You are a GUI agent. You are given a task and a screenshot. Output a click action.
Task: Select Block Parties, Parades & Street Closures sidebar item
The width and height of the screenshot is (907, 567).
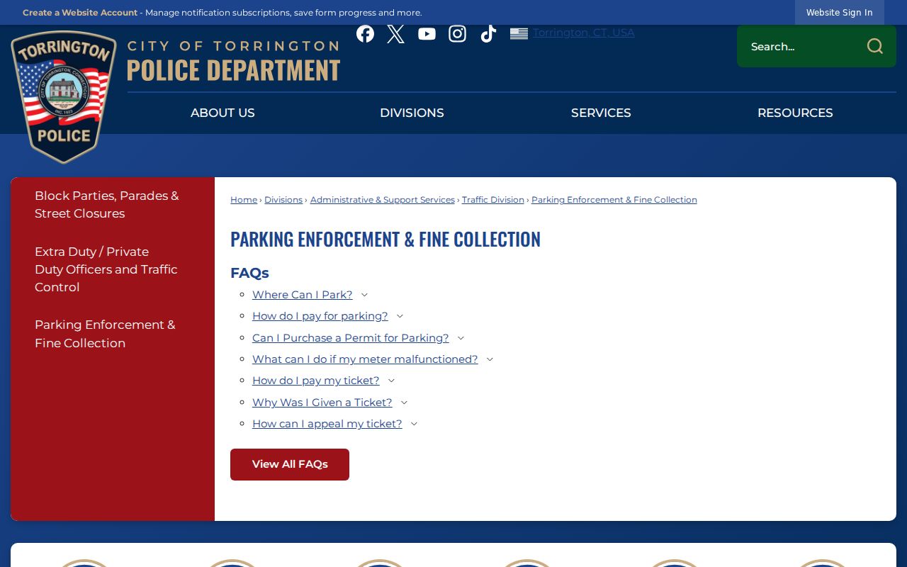click(107, 204)
